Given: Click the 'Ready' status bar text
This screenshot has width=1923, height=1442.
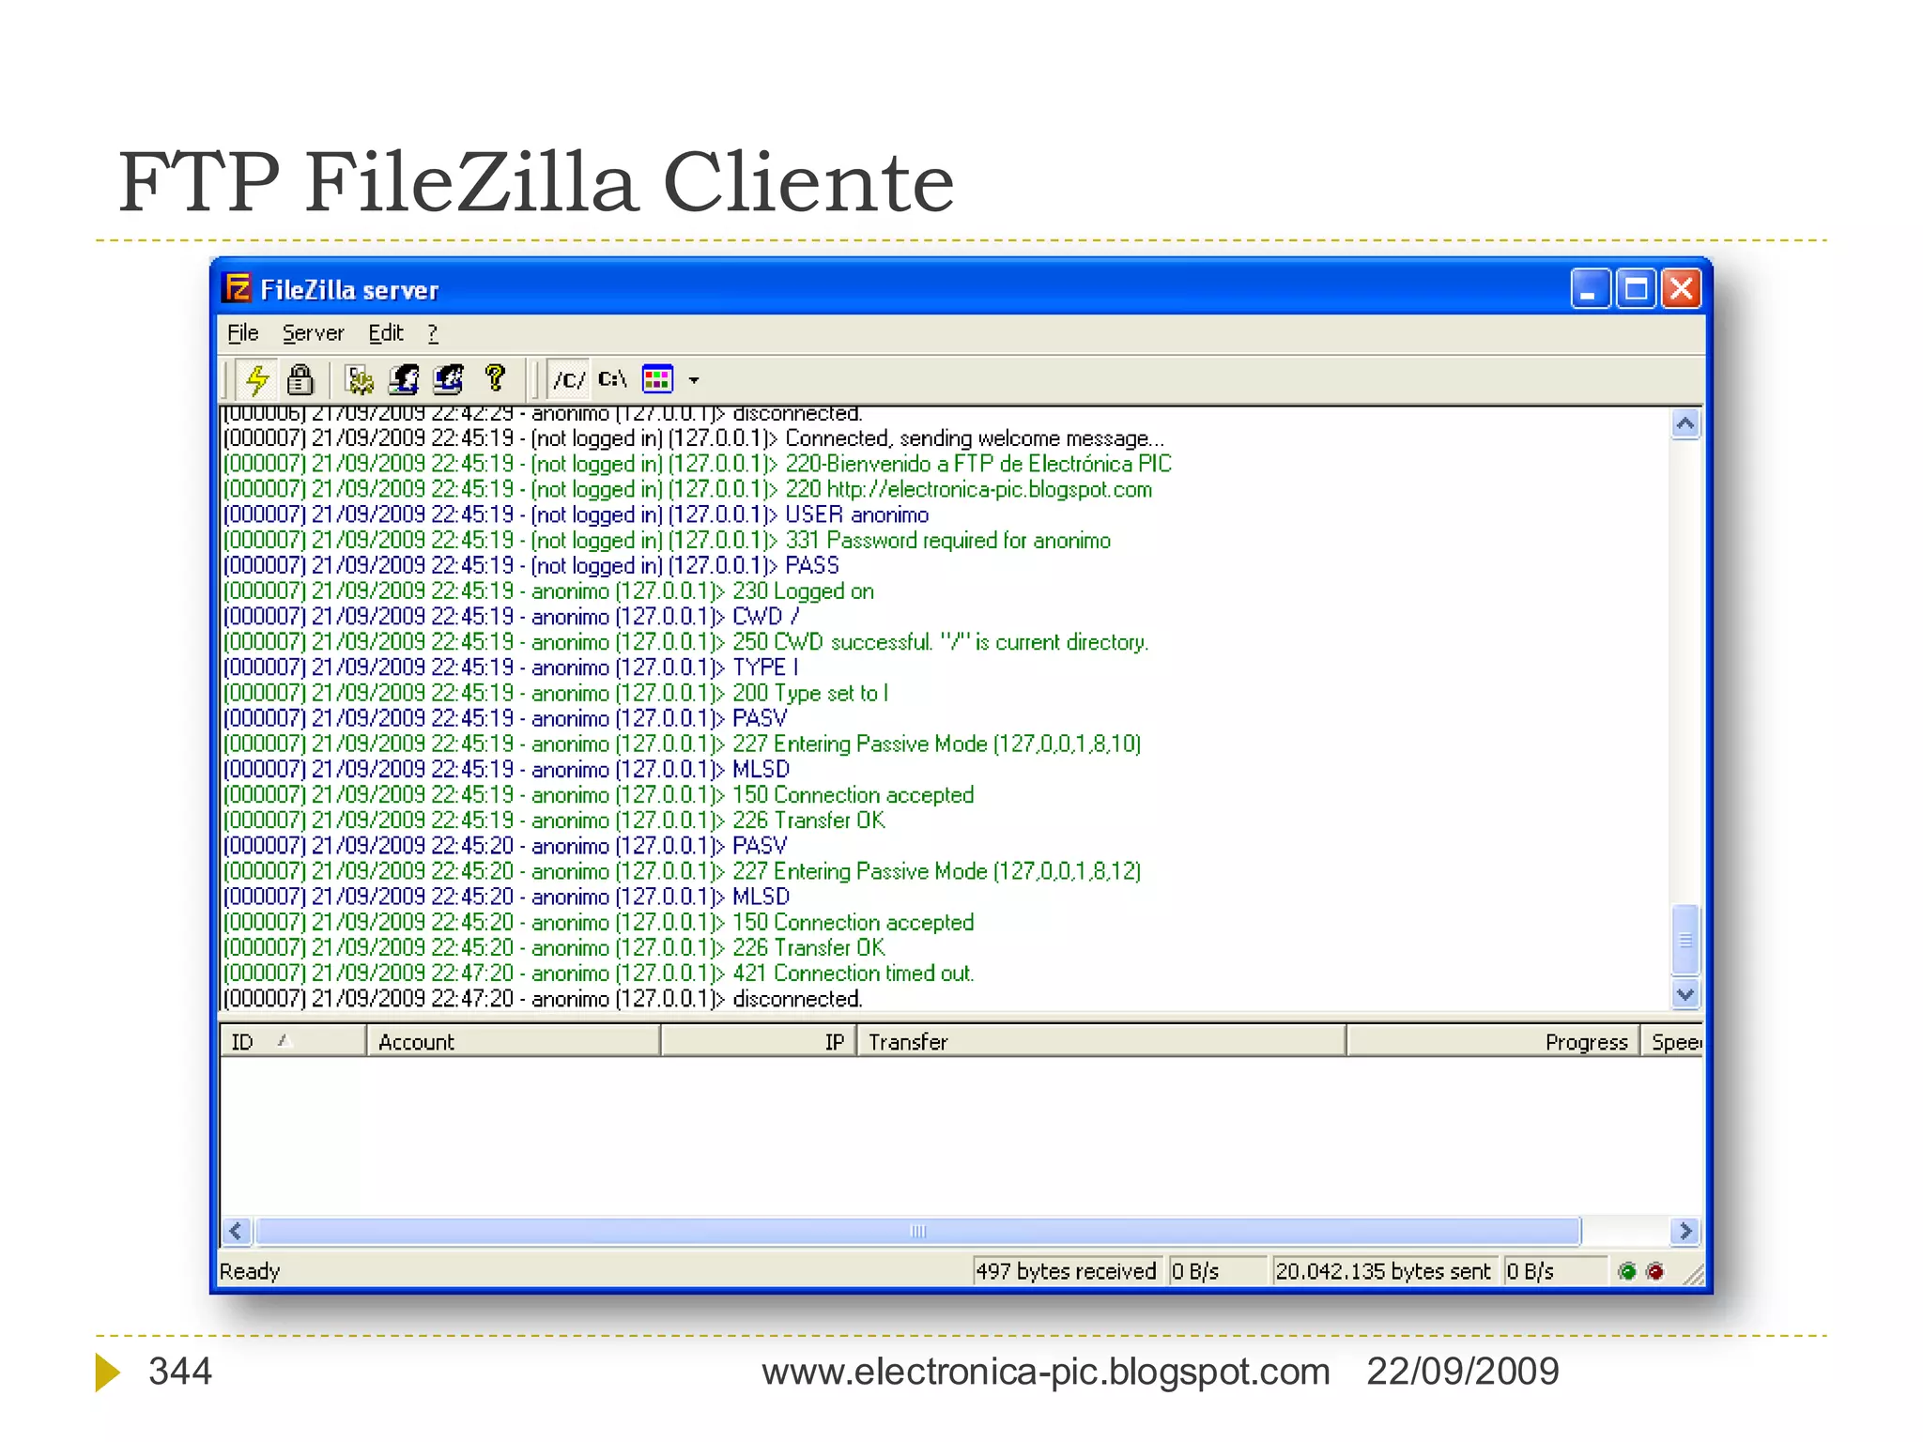Looking at the screenshot, I should click(250, 1271).
